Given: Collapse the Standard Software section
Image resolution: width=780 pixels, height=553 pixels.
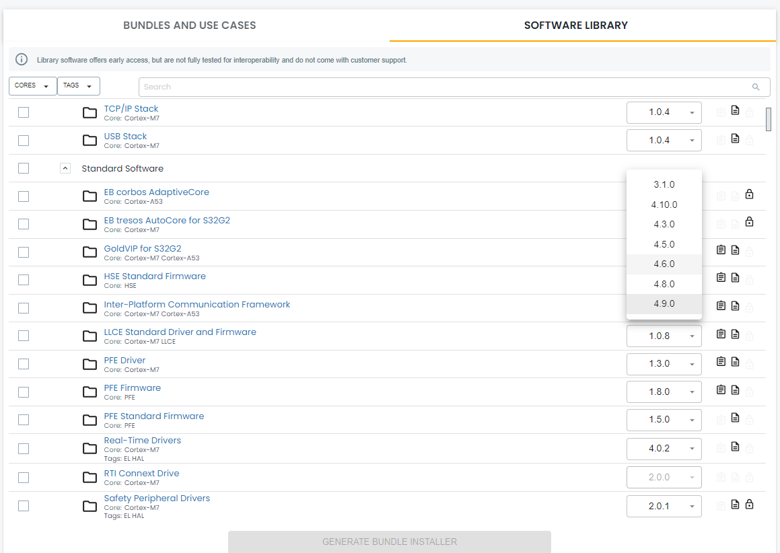Looking at the screenshot, I should [x=65, y=168].
